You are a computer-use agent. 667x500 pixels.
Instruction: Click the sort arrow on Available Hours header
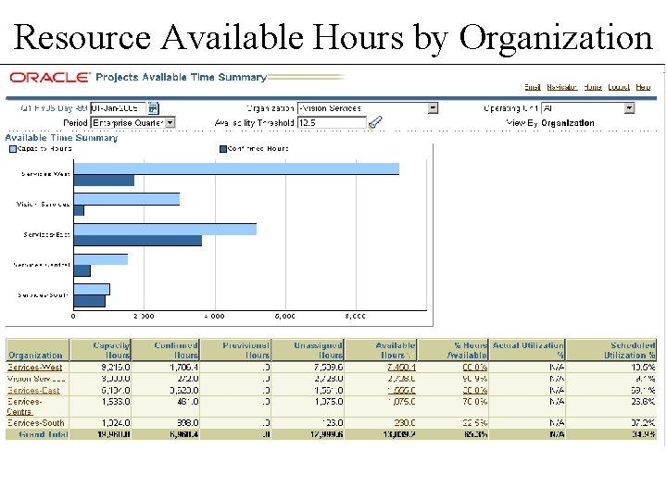click(410, 355)
